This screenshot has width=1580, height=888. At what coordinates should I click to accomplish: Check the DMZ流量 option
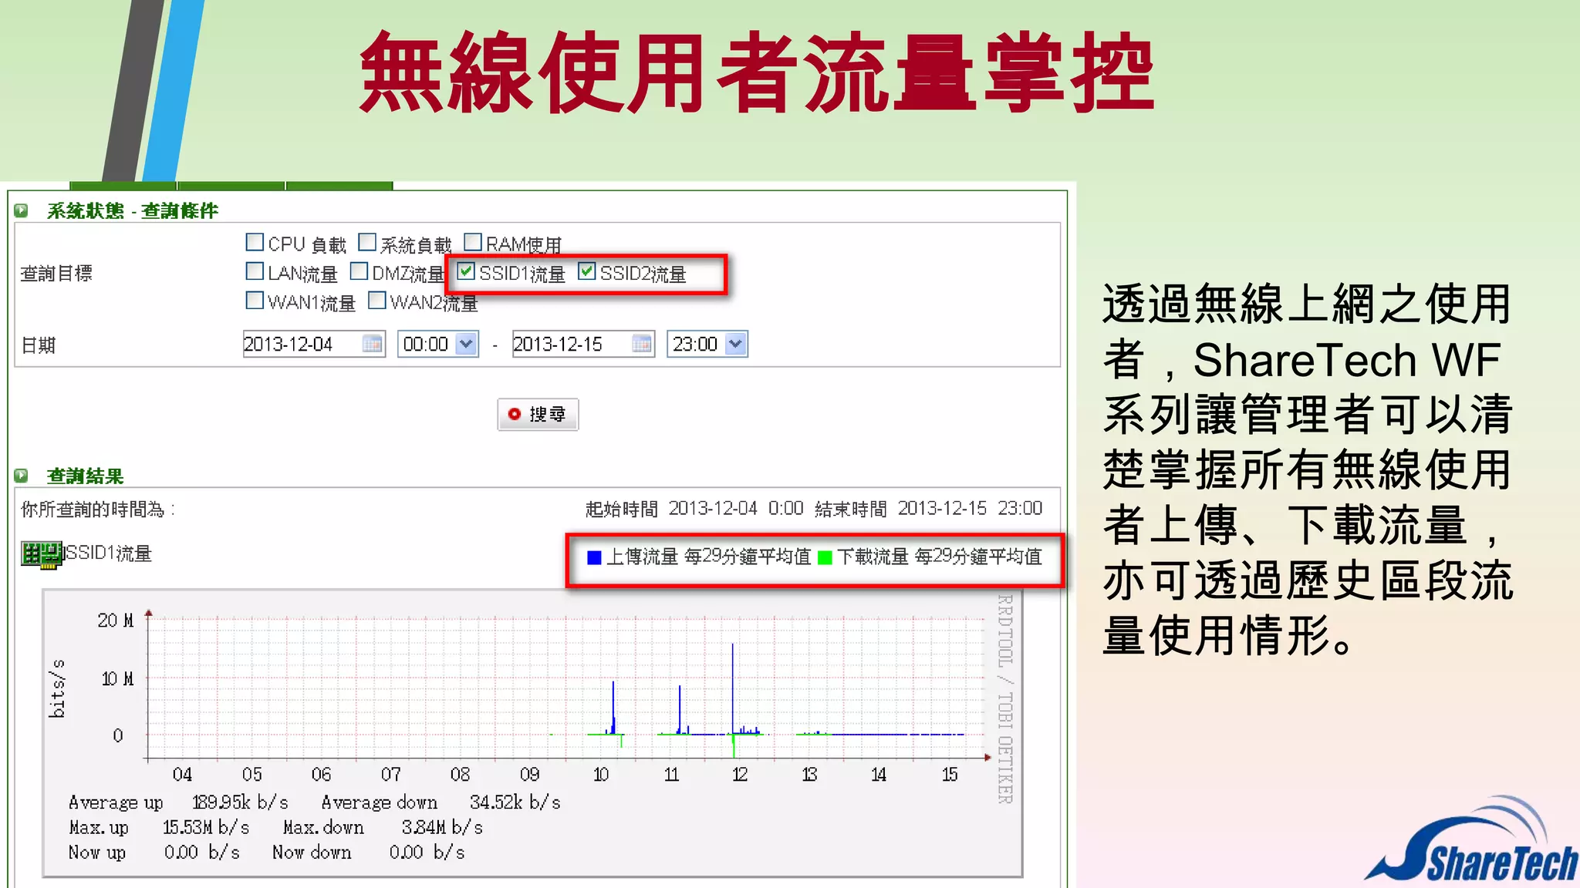(x=359, y=271)
